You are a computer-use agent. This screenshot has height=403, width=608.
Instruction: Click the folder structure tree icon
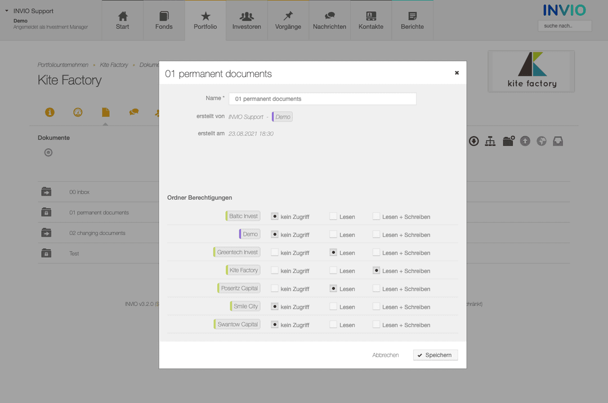pos(490,141)
